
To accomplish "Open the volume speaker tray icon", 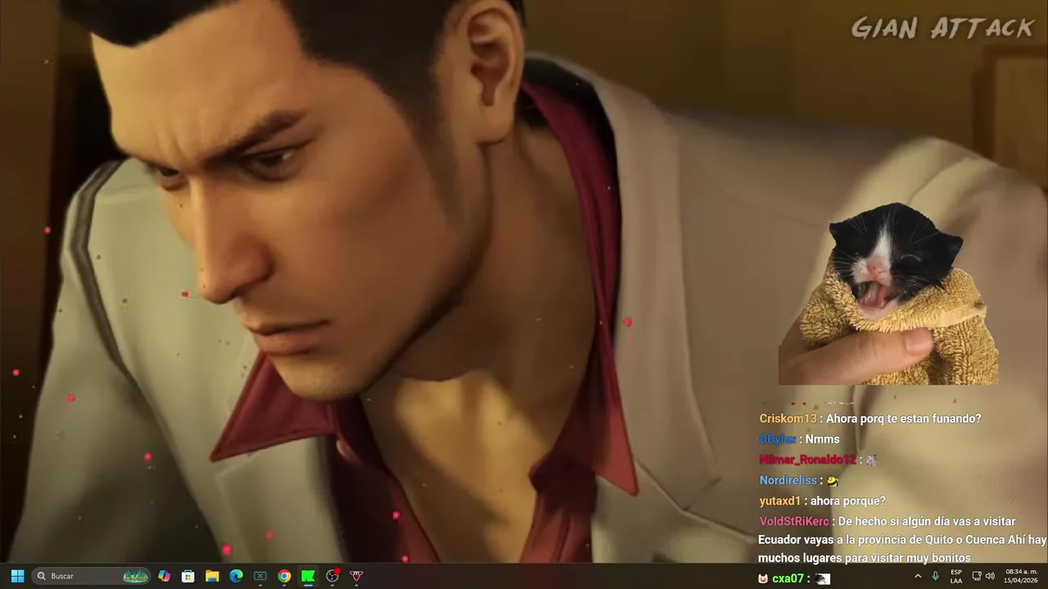I will pos(990,576).
